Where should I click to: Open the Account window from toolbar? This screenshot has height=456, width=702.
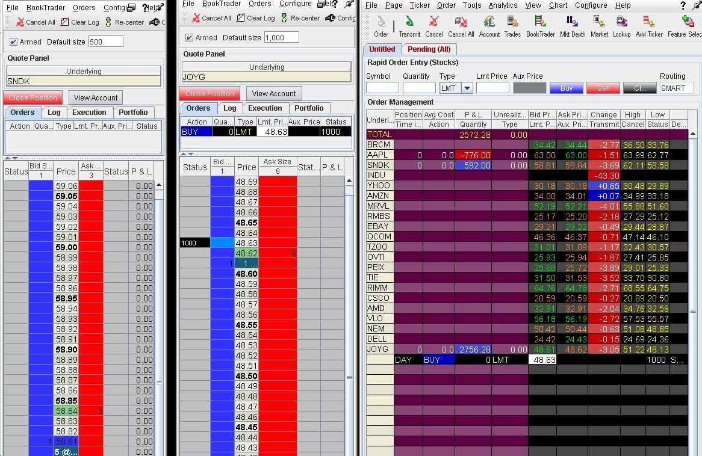click(489, 26)
